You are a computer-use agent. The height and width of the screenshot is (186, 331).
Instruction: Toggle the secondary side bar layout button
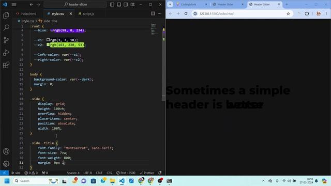(126, 5)
